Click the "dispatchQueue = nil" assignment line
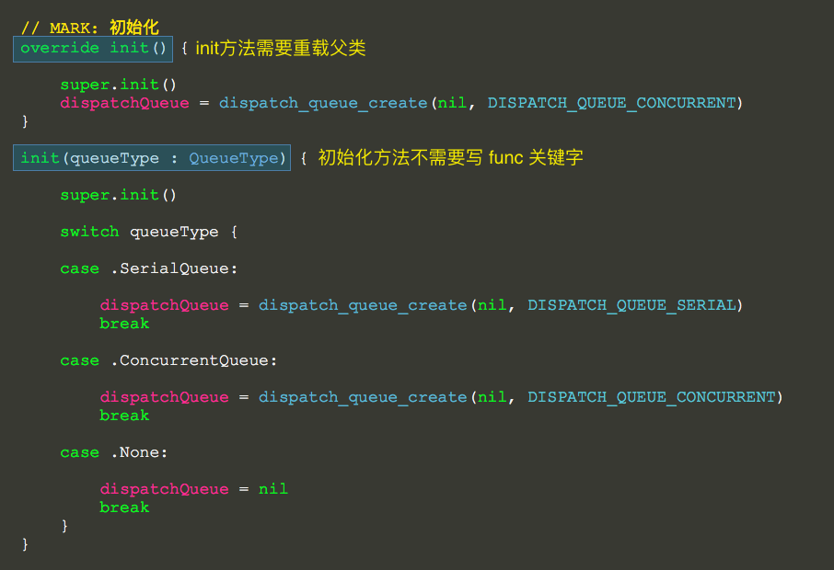834x570 pixels. [x=193, y=489]
